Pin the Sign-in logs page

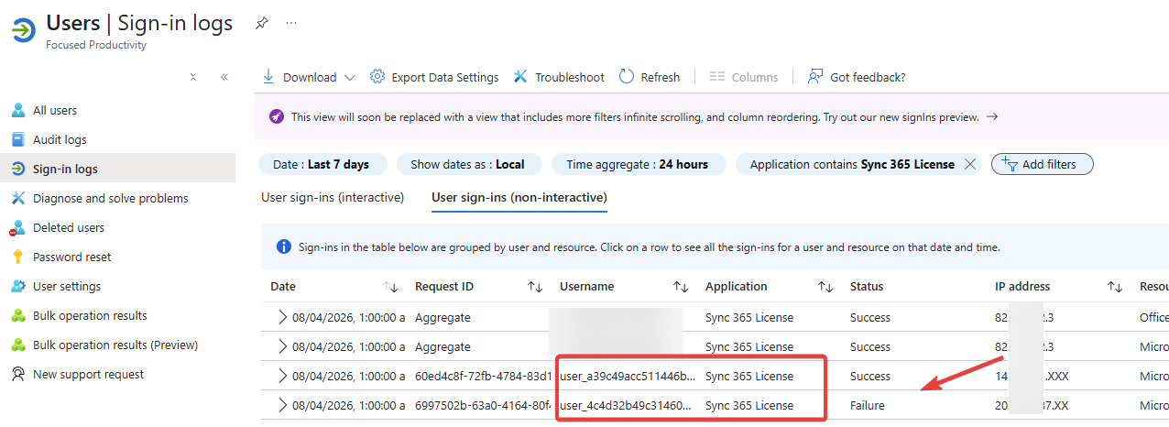pos(262,23)
